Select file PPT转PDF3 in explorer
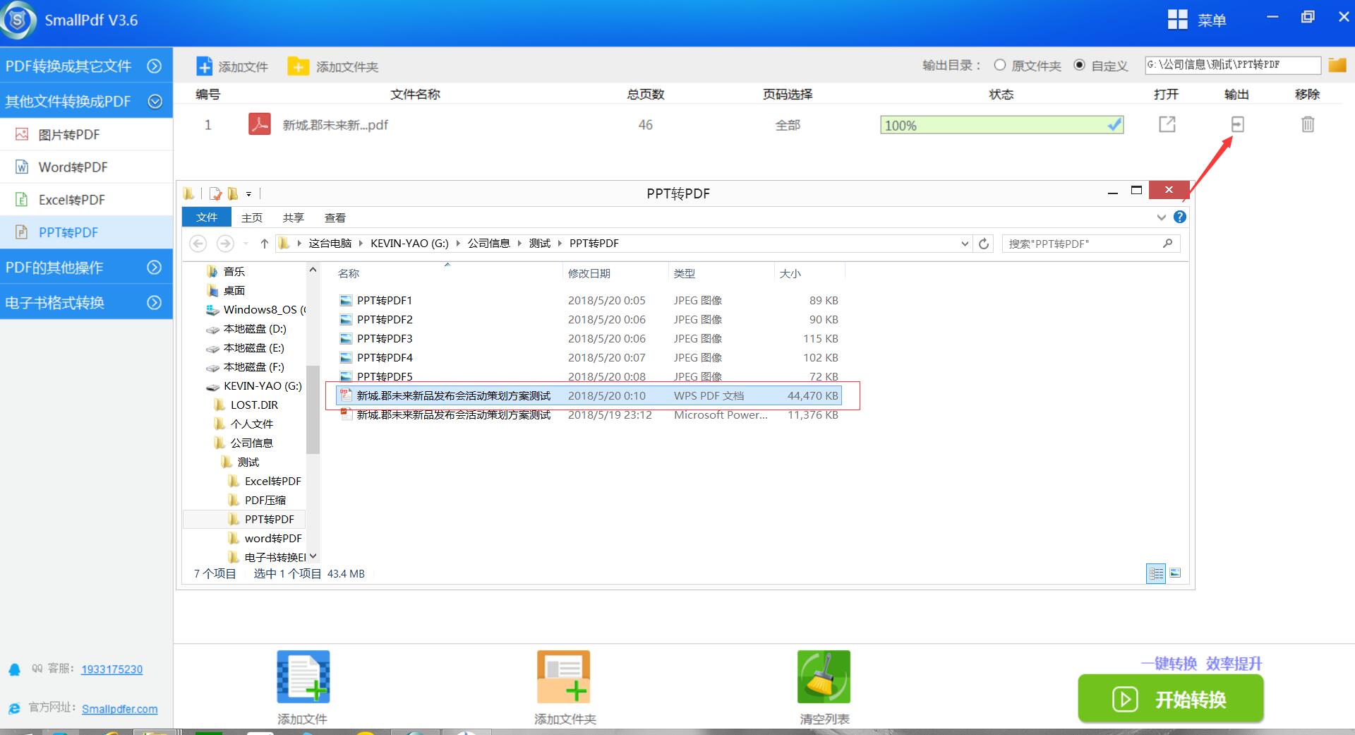 [x=385, y=338]
